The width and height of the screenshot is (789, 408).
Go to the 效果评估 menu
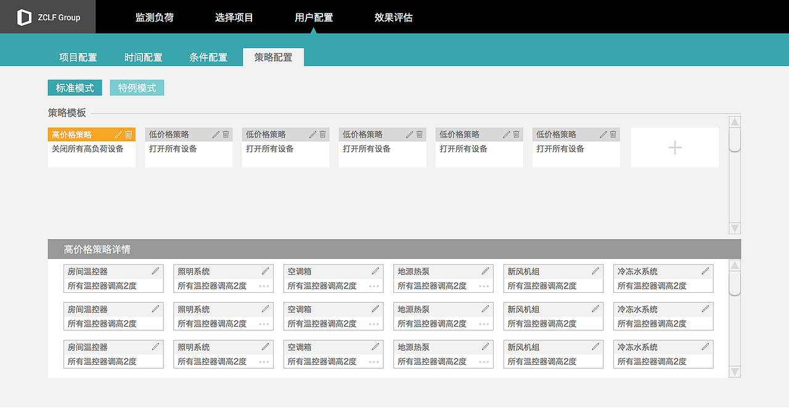393,17
